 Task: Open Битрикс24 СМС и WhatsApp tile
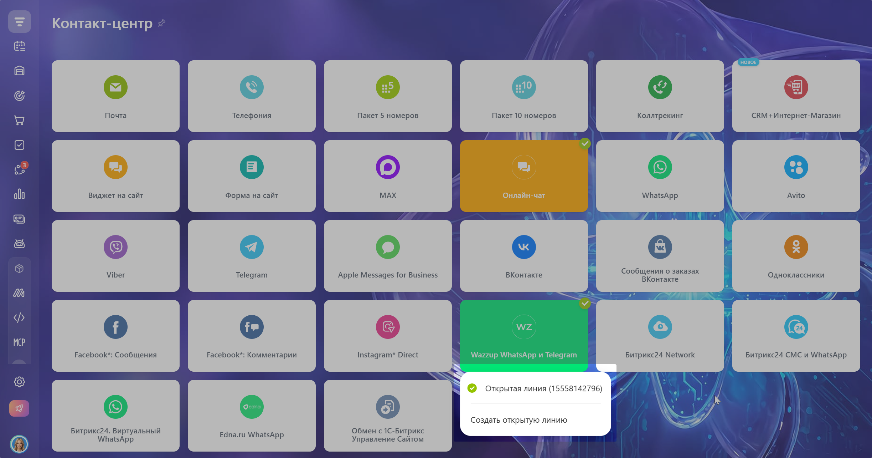pos(796,336)
